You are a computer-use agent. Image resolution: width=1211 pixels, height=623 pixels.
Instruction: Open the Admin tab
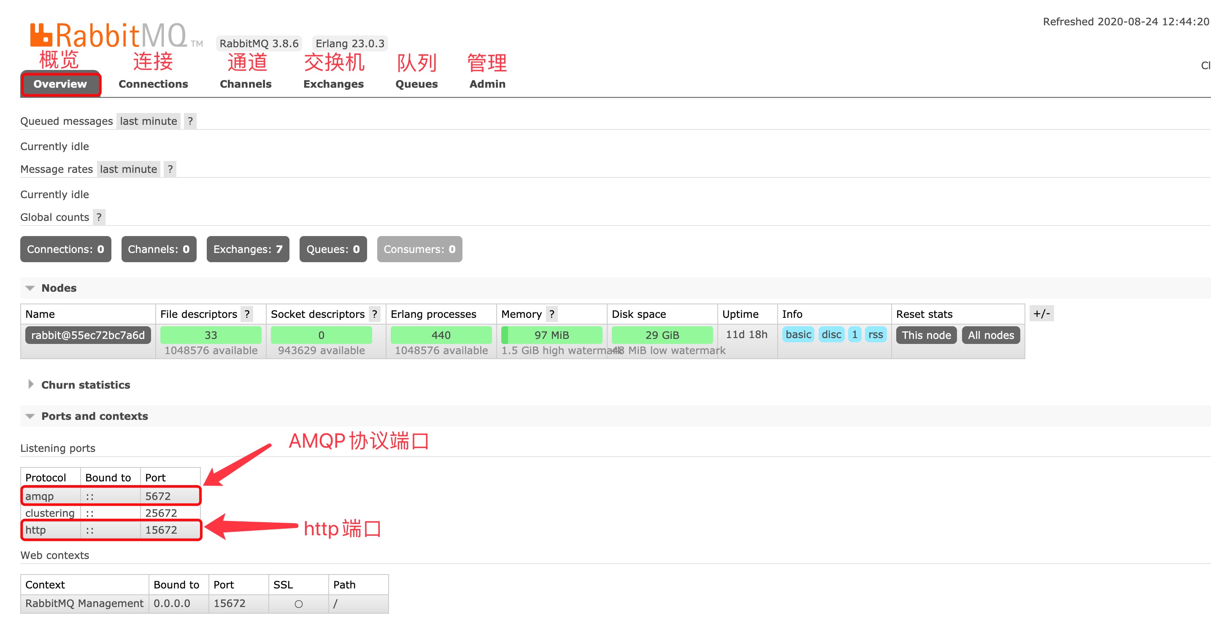(x=487, y=84)
